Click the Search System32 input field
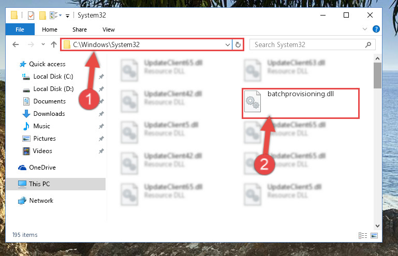The height and width of the screenshot is (256, 398). click(312, 44)
